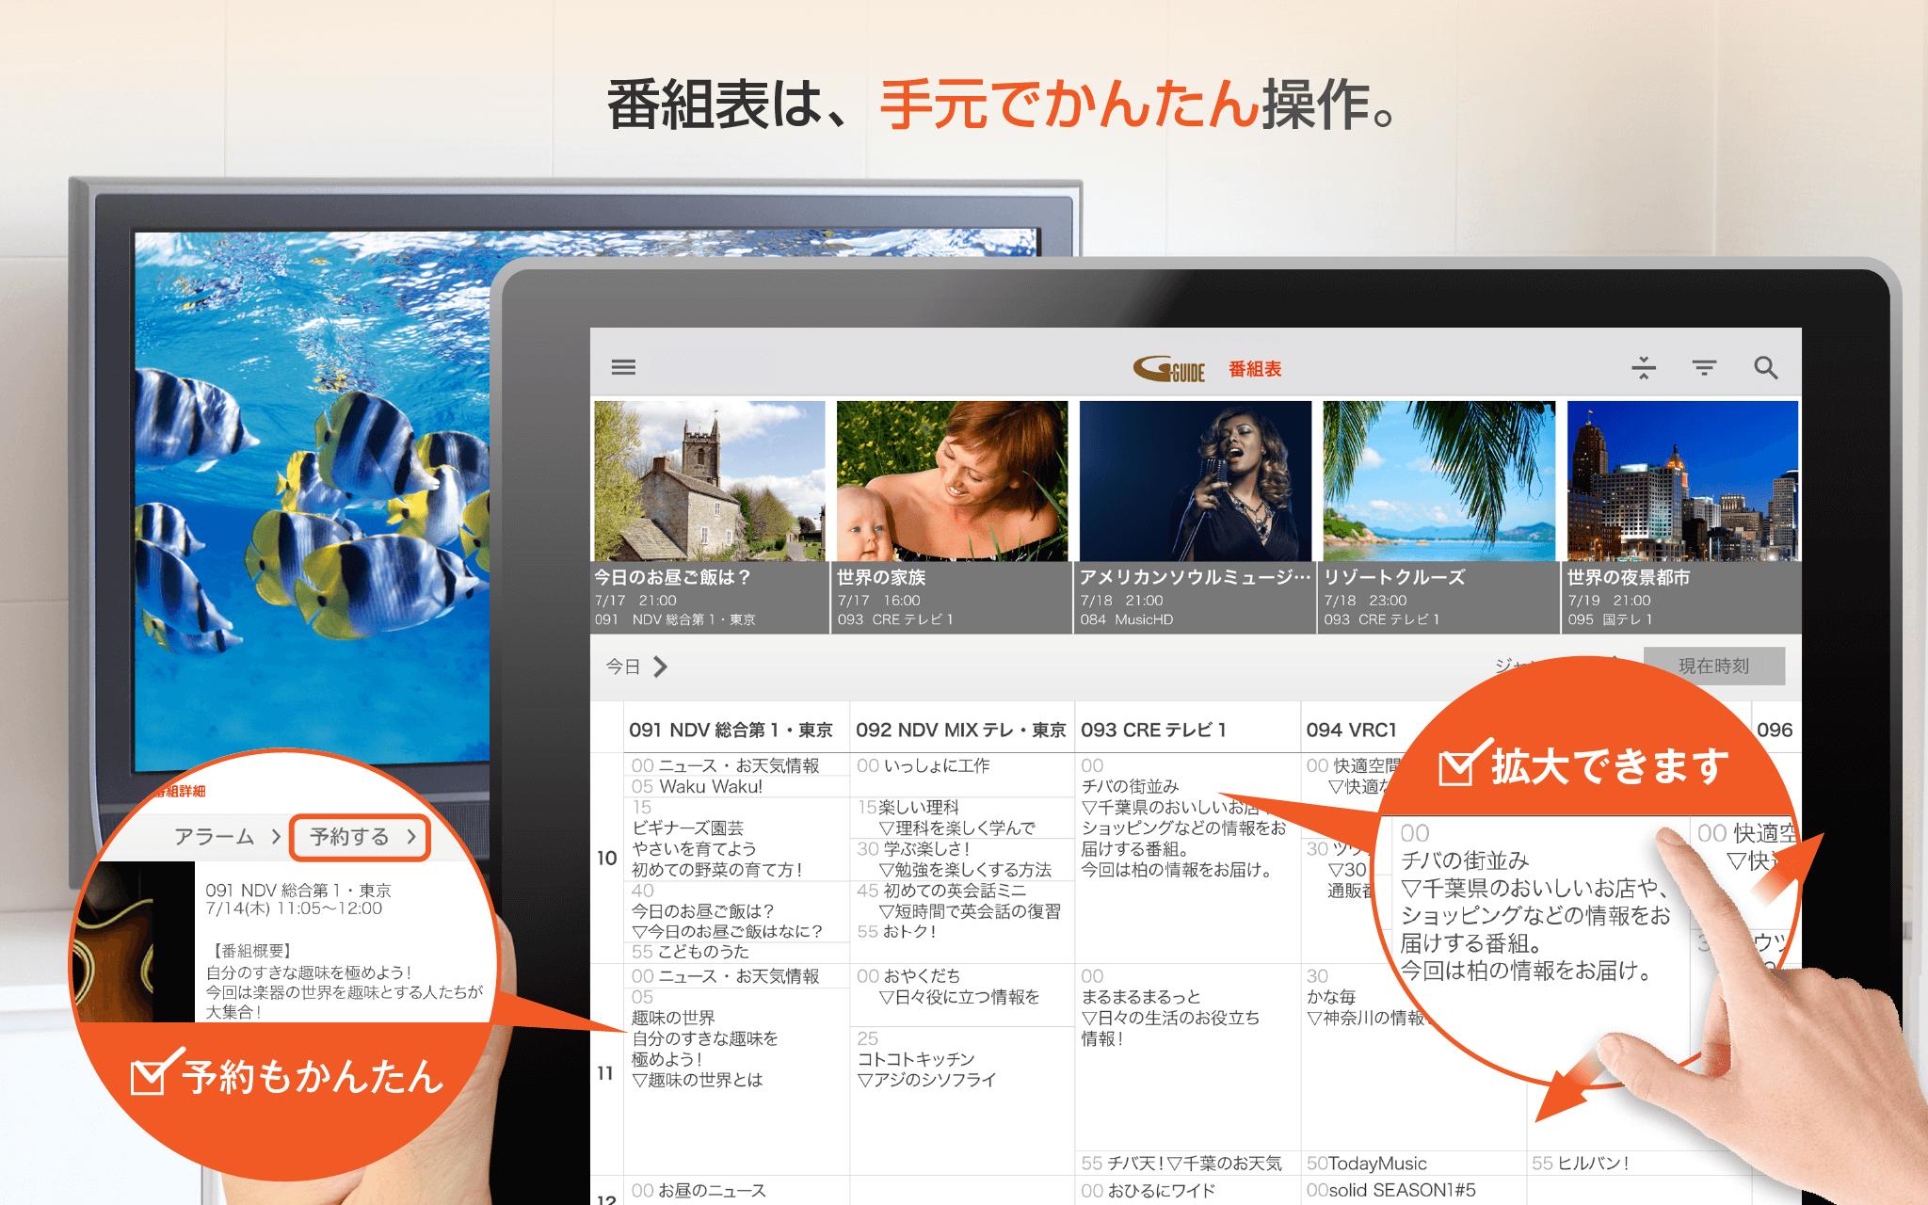1928x1205 pixels.
Task: Open program 趣味の世界 at 11:05
Action: (737, 1081)
